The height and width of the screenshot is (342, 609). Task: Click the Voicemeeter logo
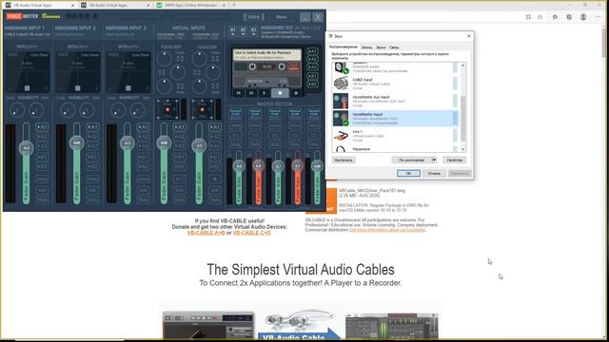point(22,16)
